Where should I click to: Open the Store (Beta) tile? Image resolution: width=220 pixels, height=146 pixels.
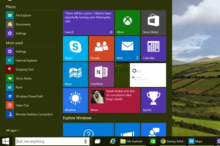[154, 22]
